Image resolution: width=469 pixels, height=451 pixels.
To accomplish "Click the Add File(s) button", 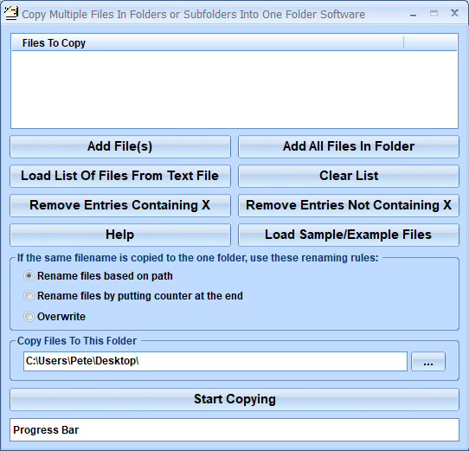I will tap(120, 146).
